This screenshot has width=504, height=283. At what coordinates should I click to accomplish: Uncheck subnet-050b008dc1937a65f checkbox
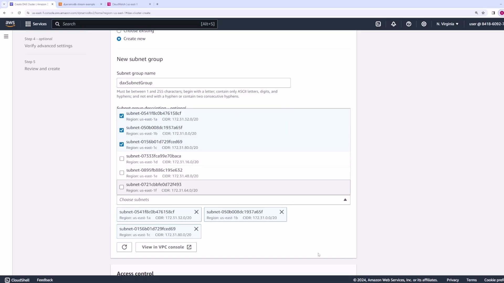pos(122,130)
